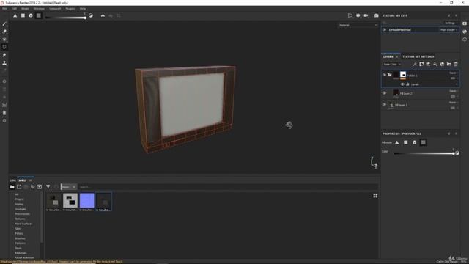This screenshot has width=469, height=264.
Task: Add effect using the magic wand icon
Action: coord(414,64)
